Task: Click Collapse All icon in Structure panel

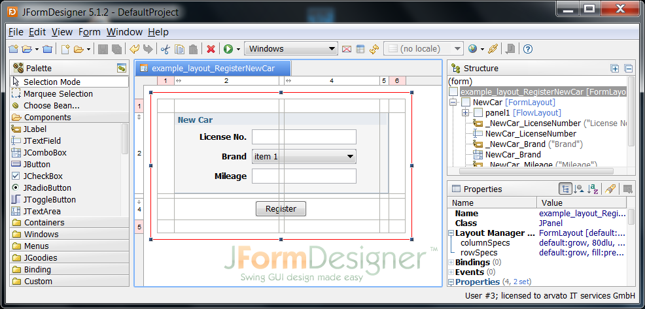Action: pos(628,69)
